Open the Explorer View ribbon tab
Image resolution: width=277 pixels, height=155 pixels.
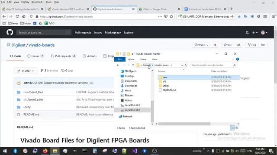tap(155, 59)
